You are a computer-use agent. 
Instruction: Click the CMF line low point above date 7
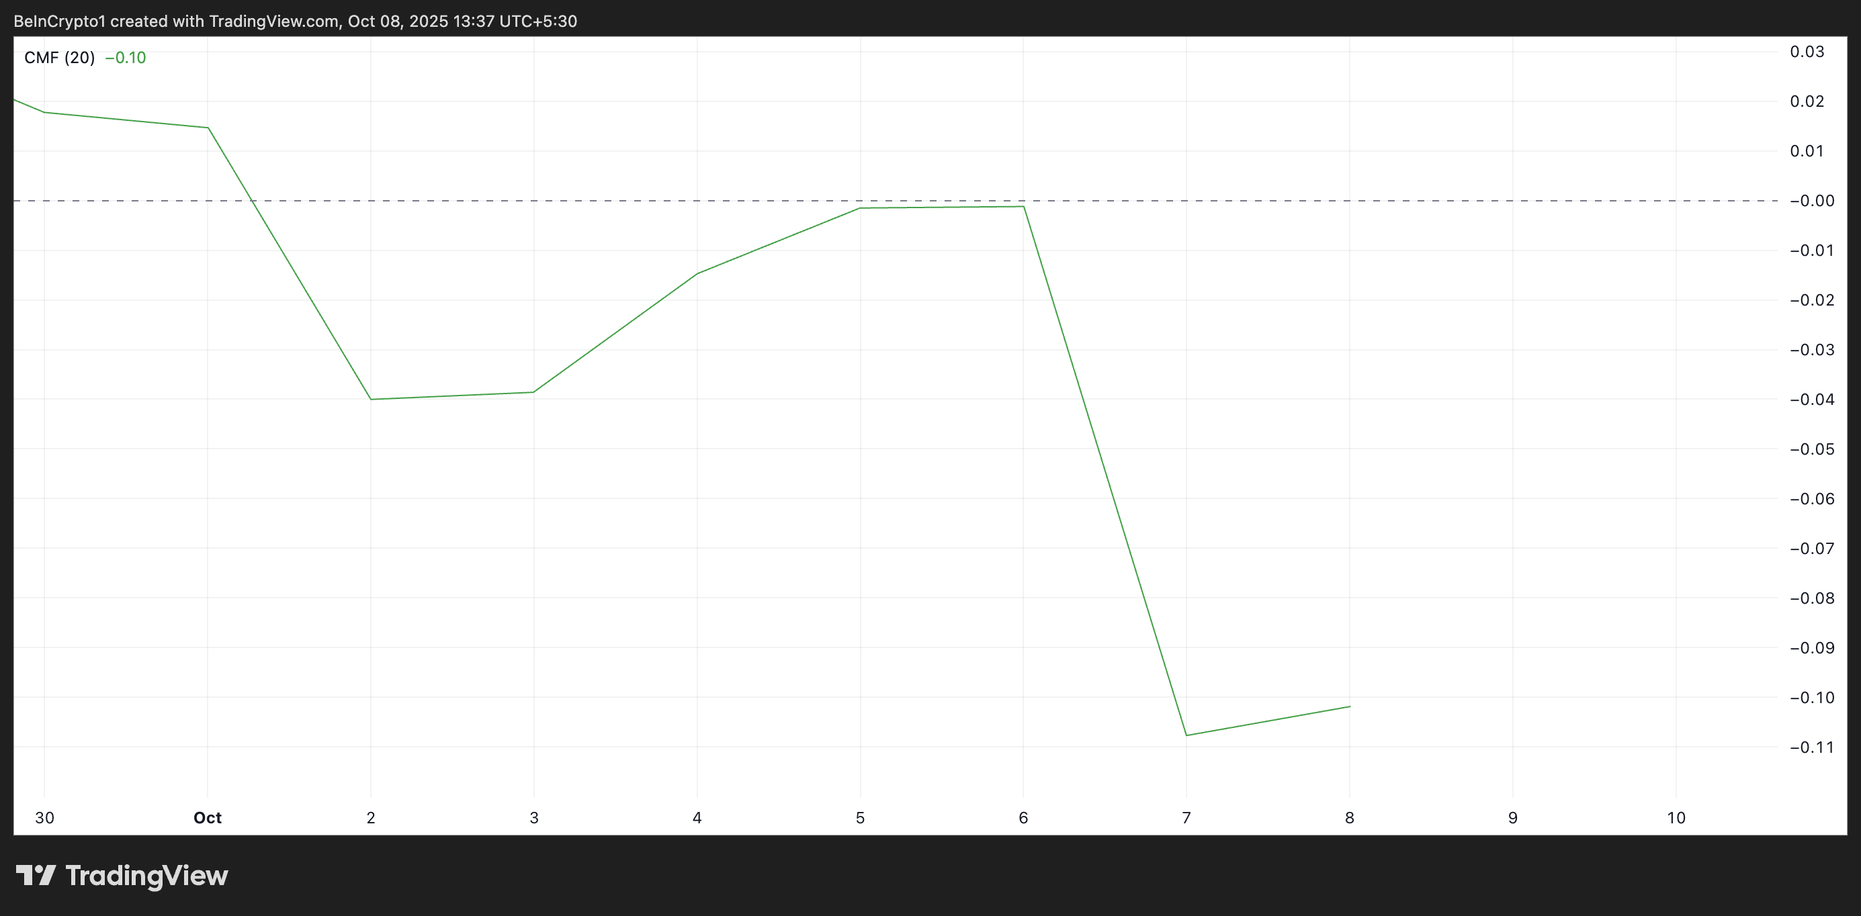pos(1186,735)
